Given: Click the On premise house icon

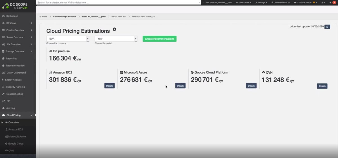Looking at the screenshot, I should [50, 51].
